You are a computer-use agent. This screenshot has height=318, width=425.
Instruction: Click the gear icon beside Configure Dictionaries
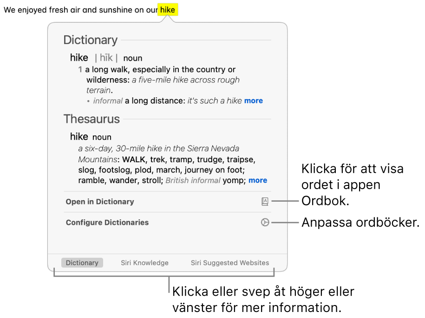(265, 223)
